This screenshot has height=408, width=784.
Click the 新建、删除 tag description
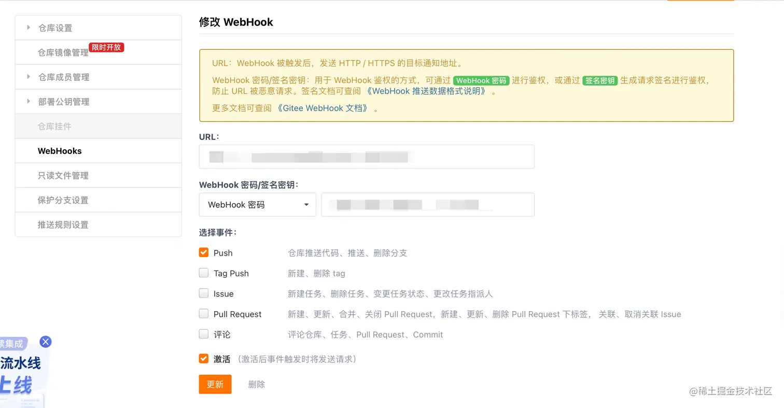tap(316, 273)
